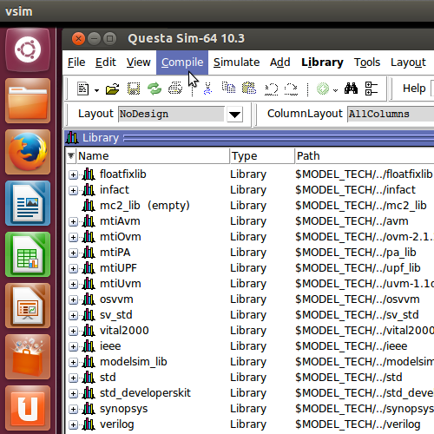Expand the modelsim_lib library
The height and width of the screenshot is (434, 434).
click(x=73, y=362)
